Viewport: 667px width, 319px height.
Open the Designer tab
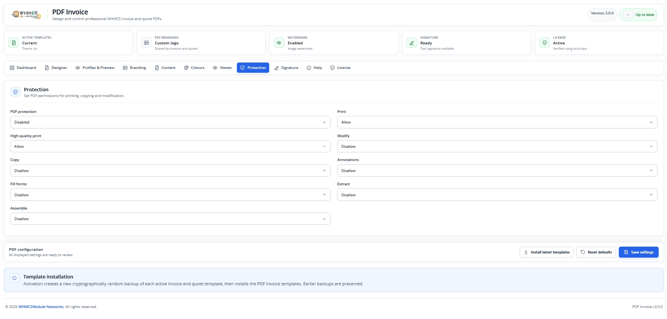click(x=56, y=68)
